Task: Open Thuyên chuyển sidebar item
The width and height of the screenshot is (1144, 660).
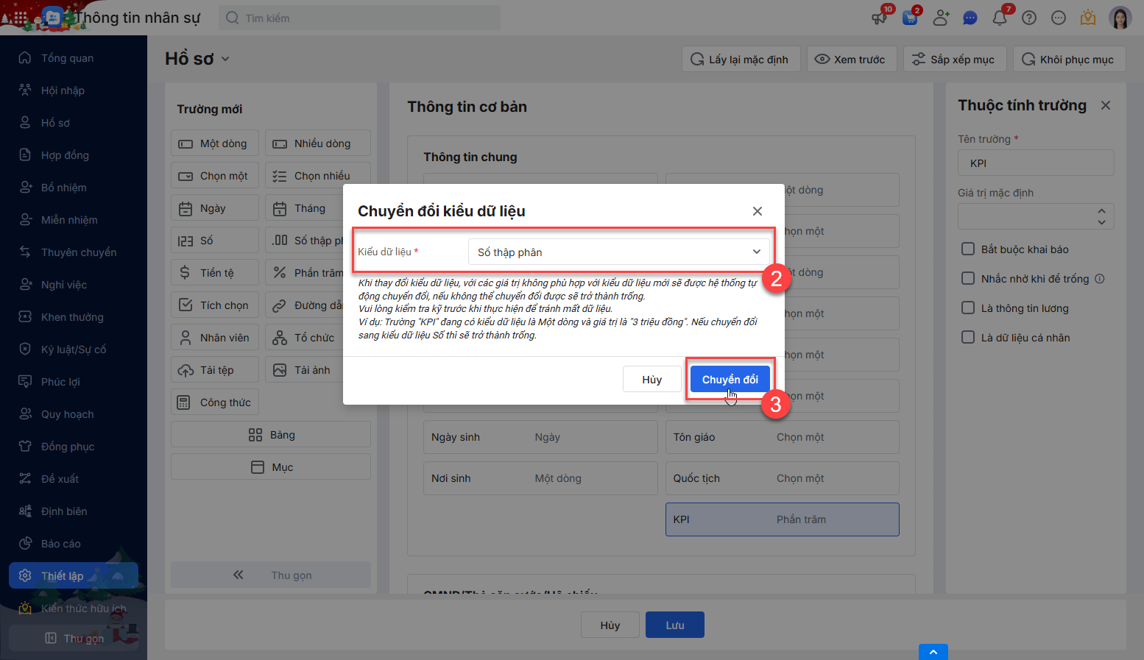Action: coord(74,252)
